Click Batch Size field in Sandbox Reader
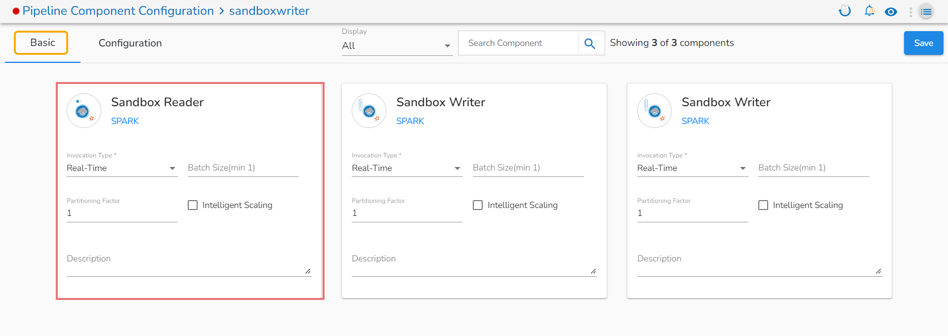948x336 pixels. [x=243, y=168]
